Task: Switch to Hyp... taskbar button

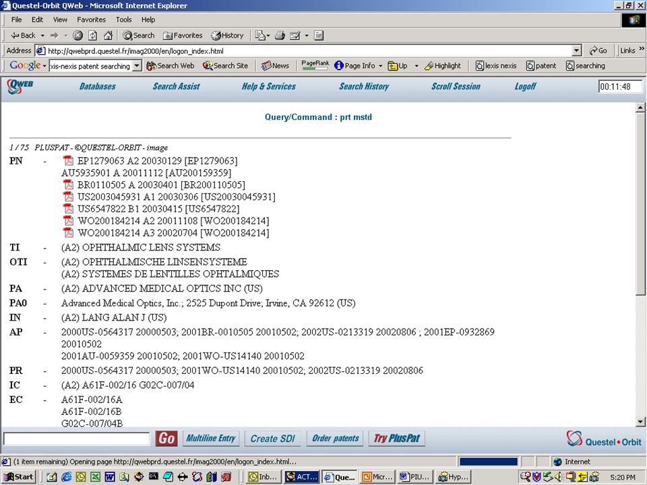Action: coord(453,477)
